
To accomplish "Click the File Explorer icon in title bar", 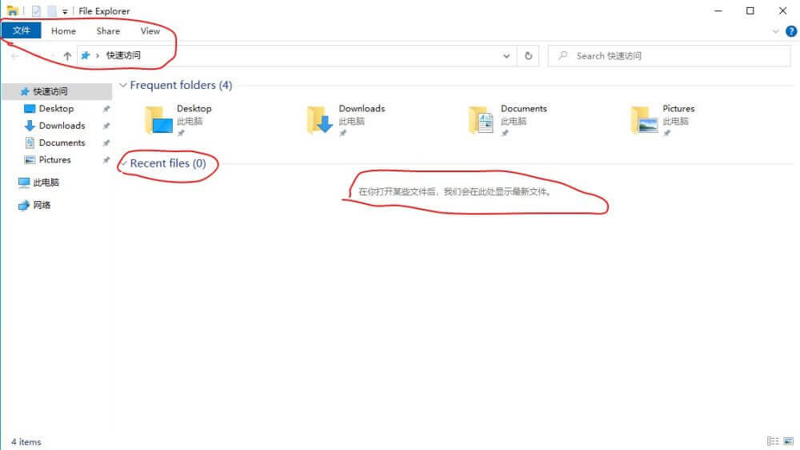I will coord(12,10).
